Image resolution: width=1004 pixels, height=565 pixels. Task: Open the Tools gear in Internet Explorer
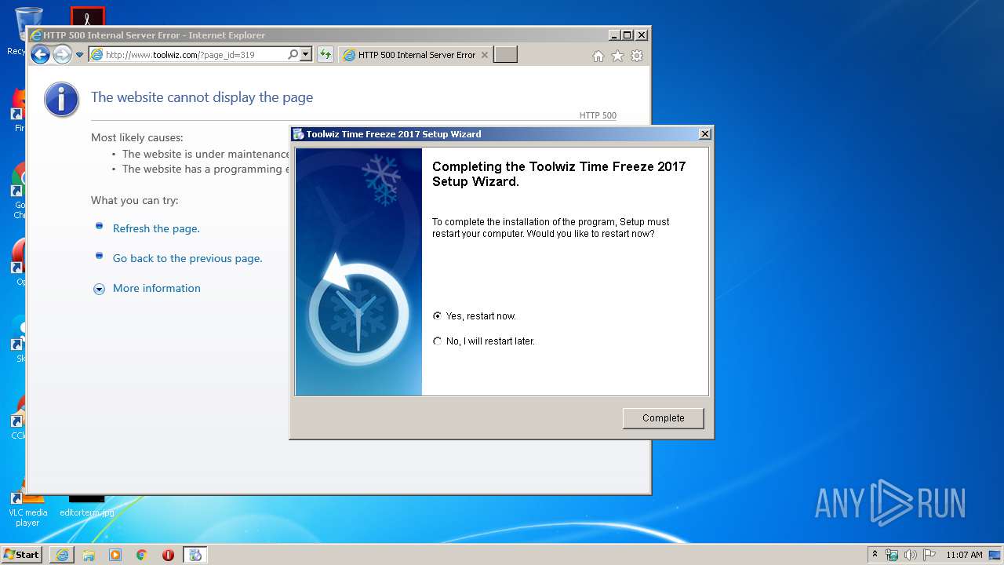(637, 56)
